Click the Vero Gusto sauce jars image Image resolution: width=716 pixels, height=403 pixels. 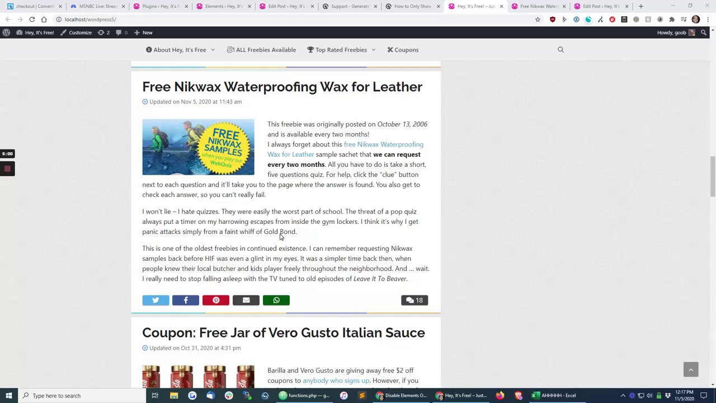(x=198, y=376)
